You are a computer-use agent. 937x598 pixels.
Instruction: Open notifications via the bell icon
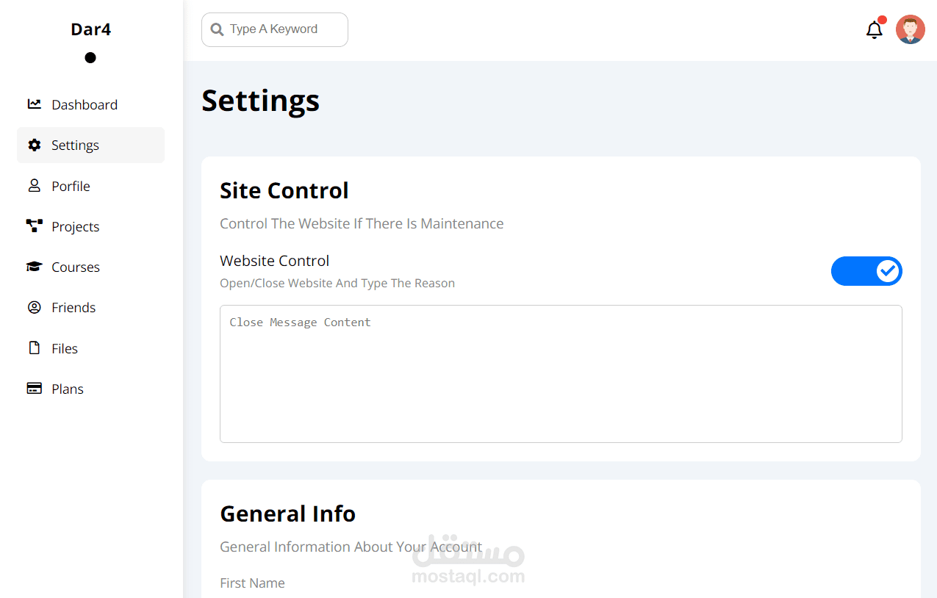tap(874, 30)
